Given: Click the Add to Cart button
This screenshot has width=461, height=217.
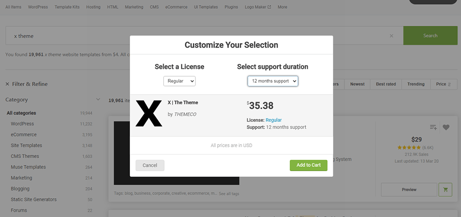Looking at the screenshot, I should 308,165.
